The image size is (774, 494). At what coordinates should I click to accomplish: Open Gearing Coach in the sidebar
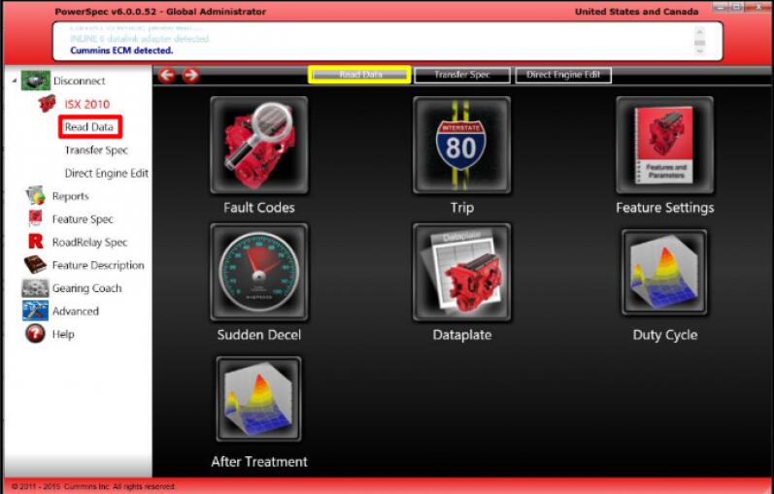[x=86, y=288]
